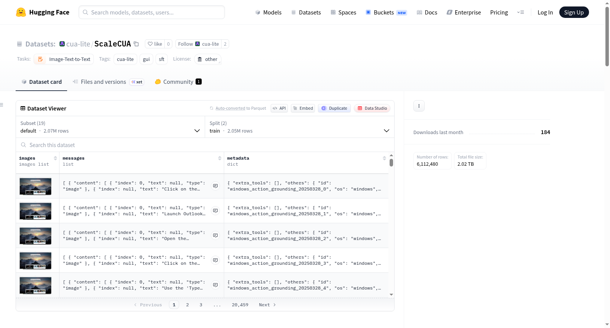Open image thumbnail in windows_action_grounding_20250328_4 row
This screenshot has height=328, width=610.
coord(35,285)
